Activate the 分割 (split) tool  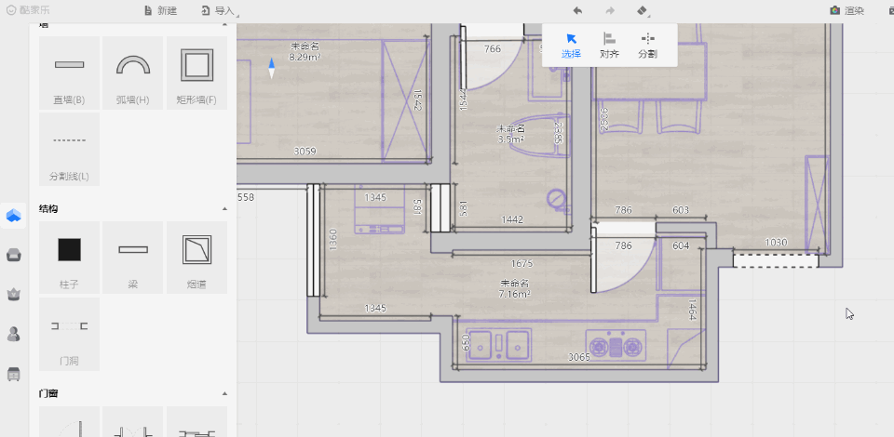pos(647,45)
